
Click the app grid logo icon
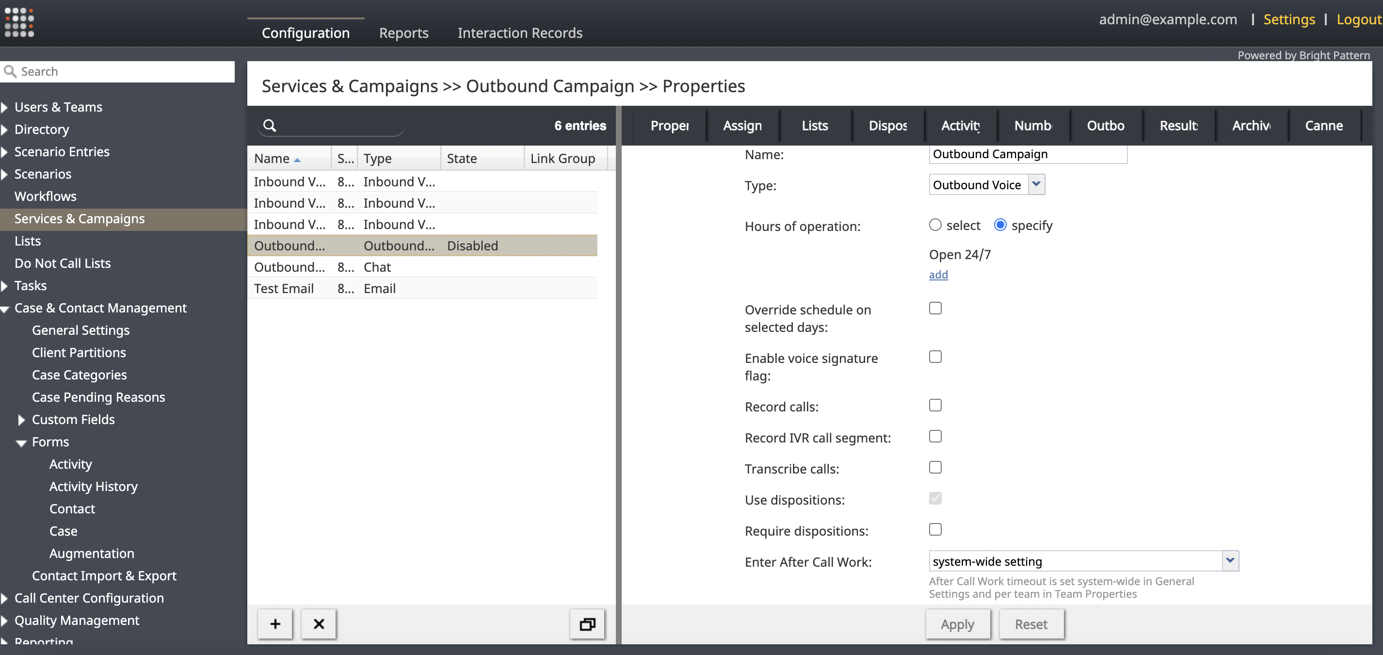click(19, 22)
